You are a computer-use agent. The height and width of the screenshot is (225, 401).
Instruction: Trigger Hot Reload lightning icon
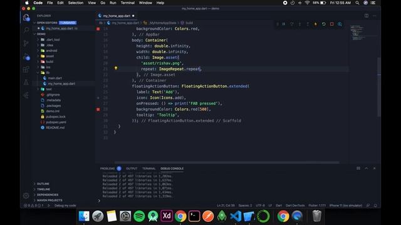pos(316,24)
